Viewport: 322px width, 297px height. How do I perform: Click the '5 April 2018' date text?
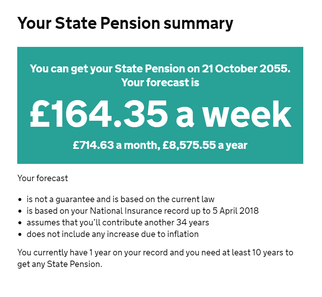click(x=236, y=211)
